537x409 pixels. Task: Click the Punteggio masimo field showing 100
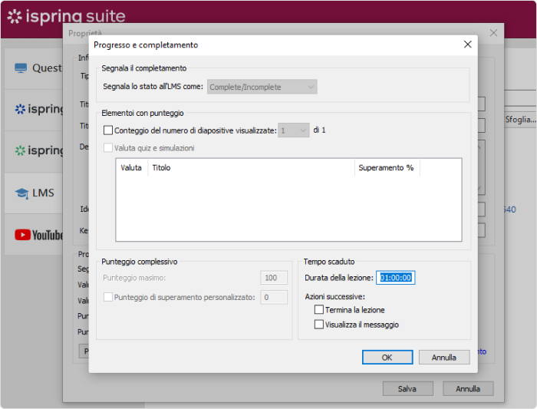pos(274,278)
